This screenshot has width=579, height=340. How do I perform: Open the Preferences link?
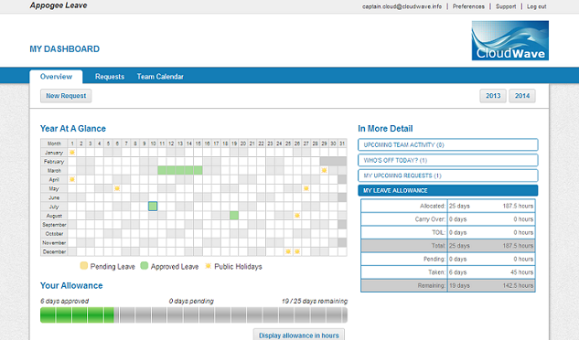pyautogui.click(x=468, y=6)
